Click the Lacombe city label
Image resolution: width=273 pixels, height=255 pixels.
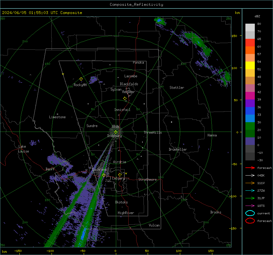click(x=131, y=76)
